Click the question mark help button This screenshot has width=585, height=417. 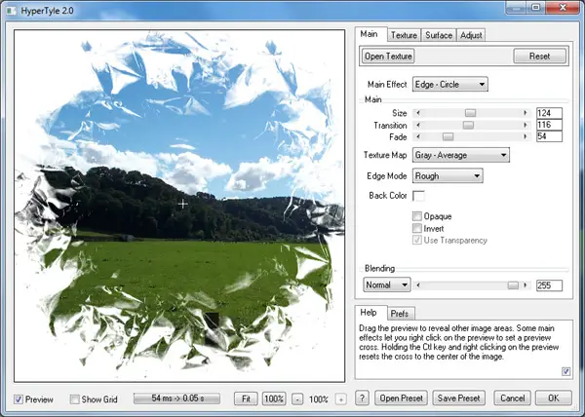[x=362, y=398]
